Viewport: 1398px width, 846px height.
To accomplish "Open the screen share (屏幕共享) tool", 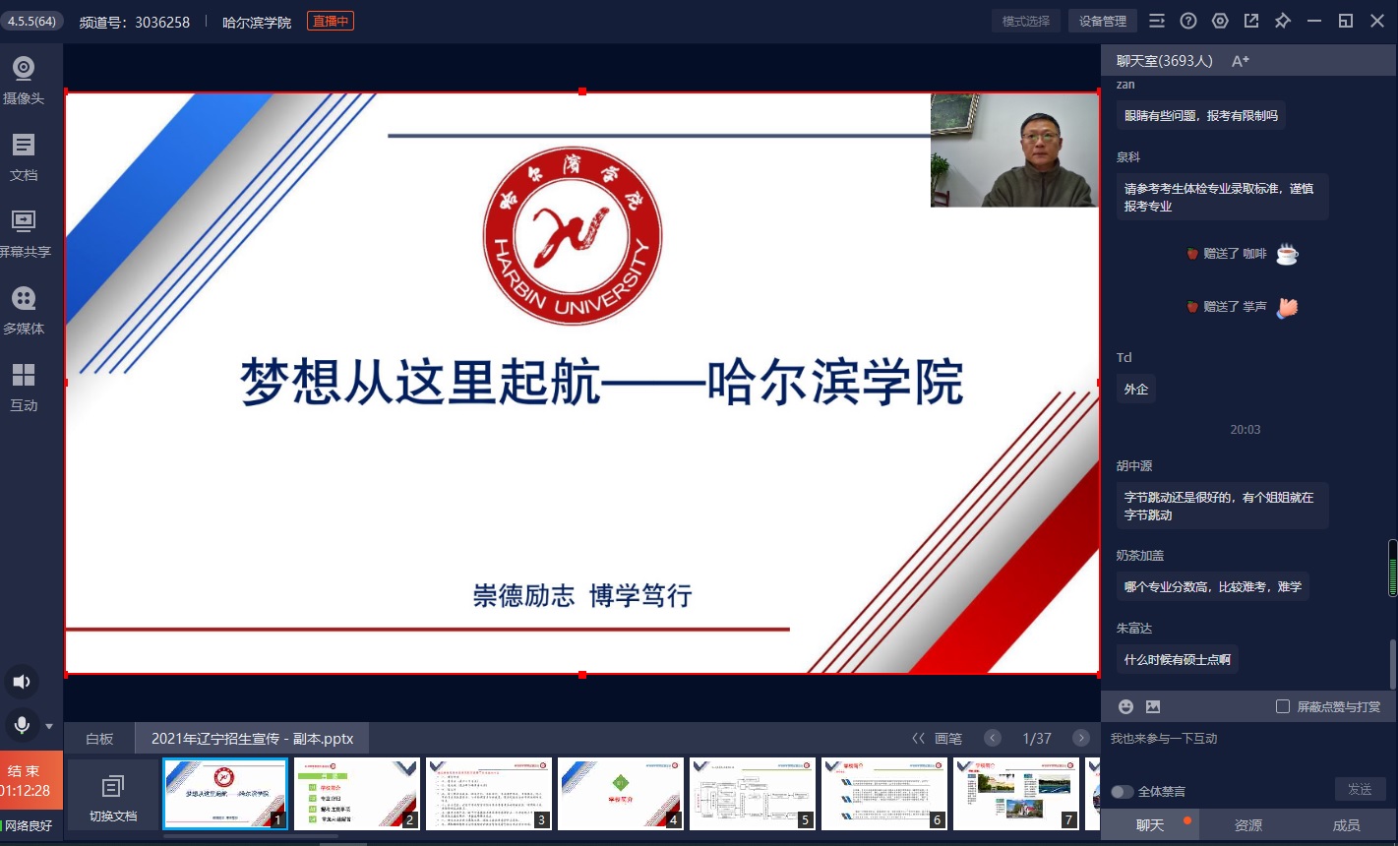I will [x=24, y=233].
